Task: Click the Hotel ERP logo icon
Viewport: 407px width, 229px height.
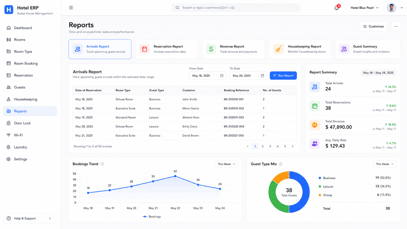Action: pos(9,10)
